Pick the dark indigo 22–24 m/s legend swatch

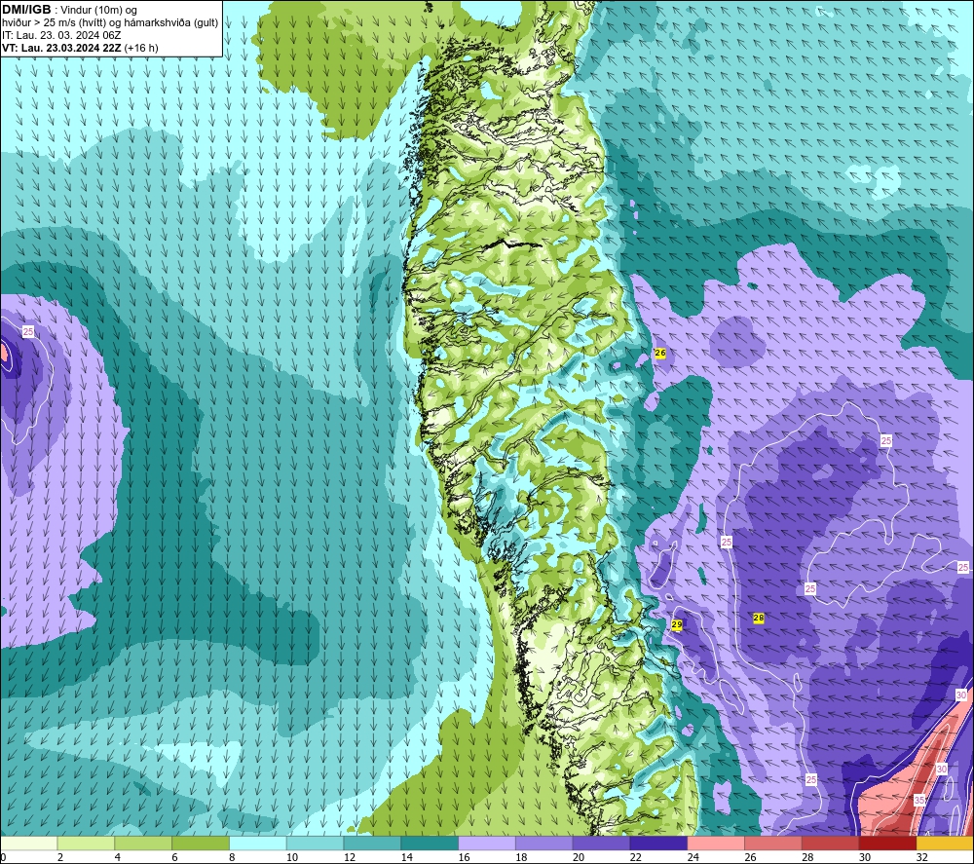(x=658, y=843)
